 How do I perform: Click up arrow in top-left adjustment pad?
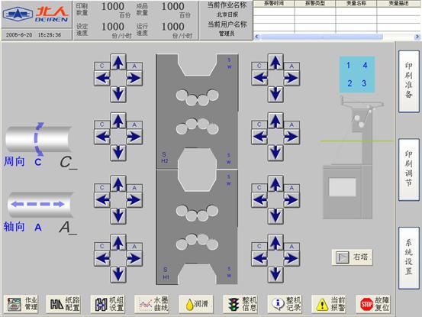[118, 63]
